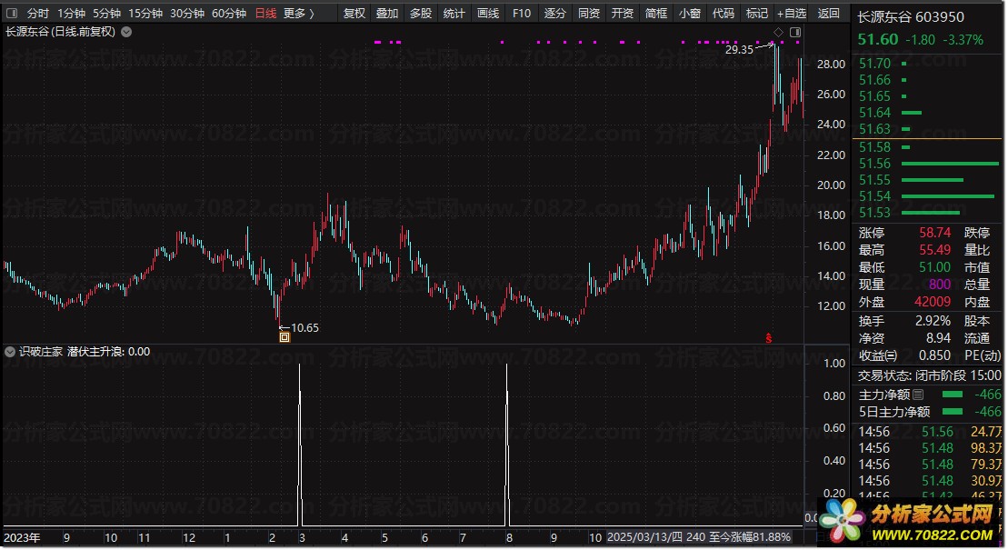This screenshot has height=550, width=1008.
Task: Toggle the side panel icon beside the diamond
Action: pos(795,33)
